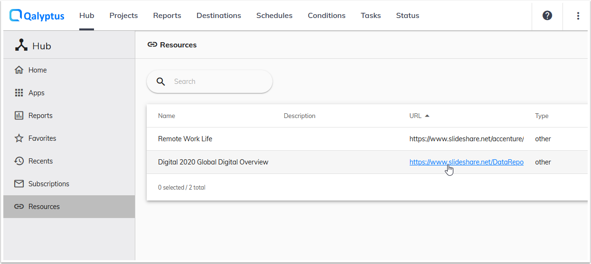Sort by the Type column header
Image resolution: width=591 pixels, height=264 pixels.
[542, 116]
